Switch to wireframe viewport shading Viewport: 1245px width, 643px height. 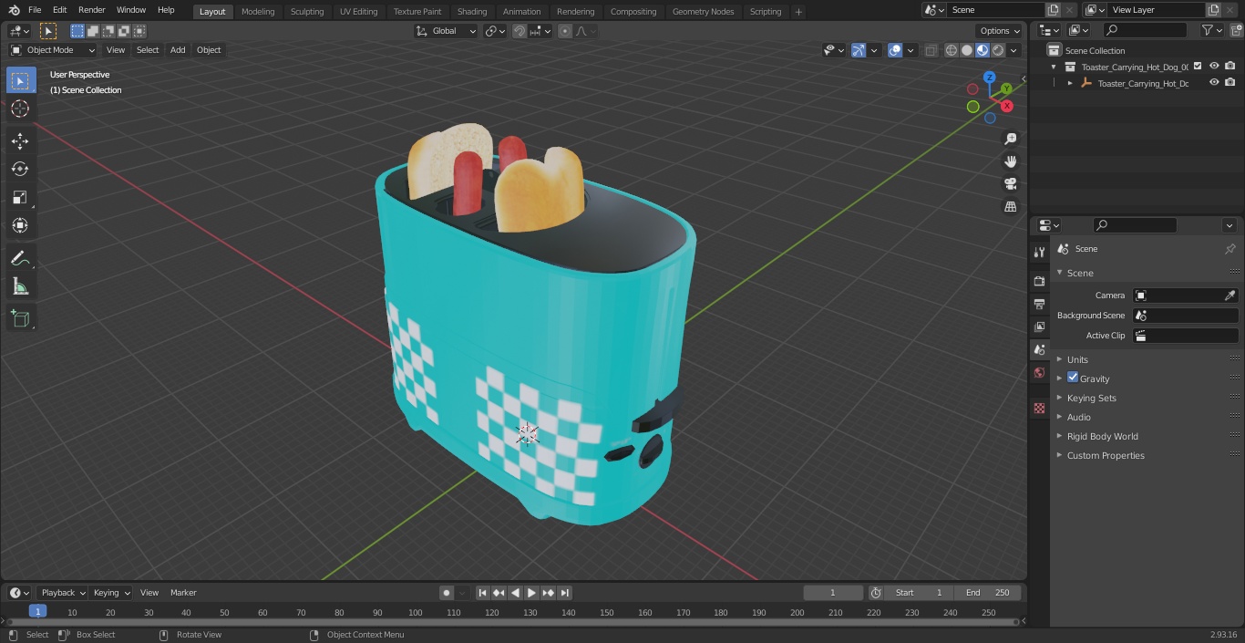click(x=952, y=50)
